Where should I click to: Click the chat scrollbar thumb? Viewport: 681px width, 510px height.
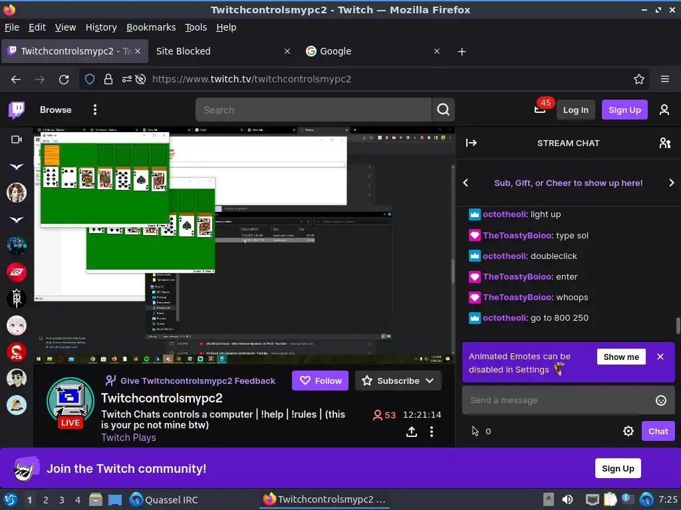(x=678, y=325)
